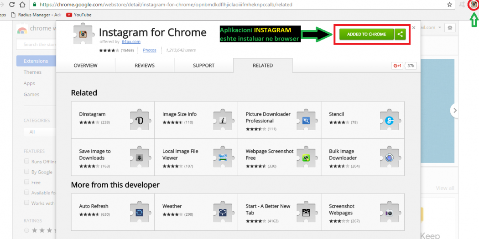Switch to the Reviews tab
This screenshot has height=239, width=479.
pyautogui.click(x=145, y=66)
